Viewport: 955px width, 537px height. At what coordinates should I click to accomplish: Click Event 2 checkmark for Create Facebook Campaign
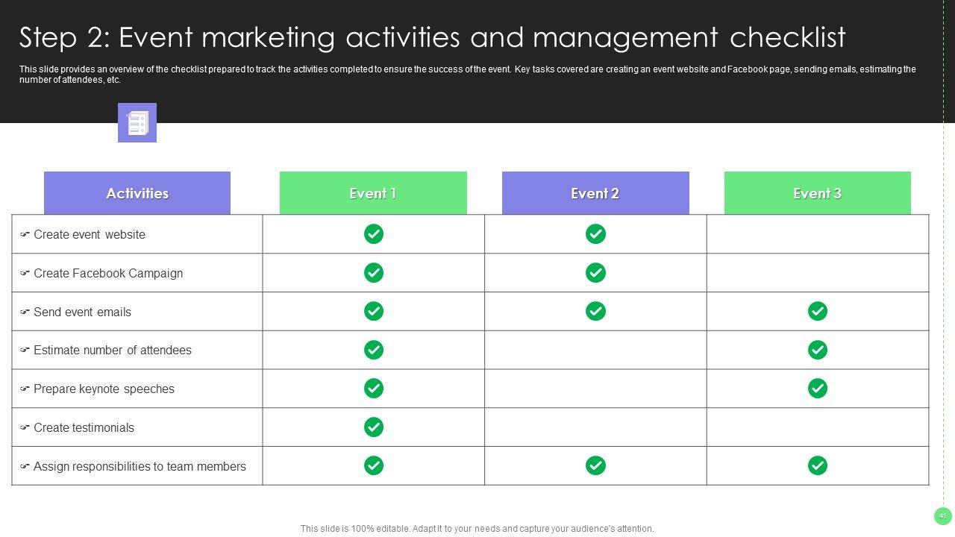(595, 273)
